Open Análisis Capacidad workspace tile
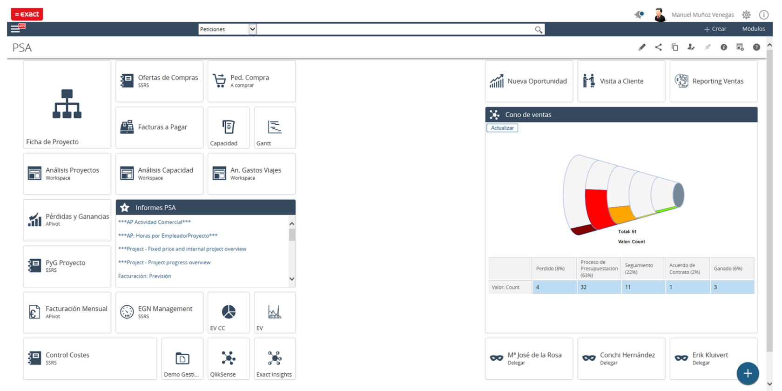This screenshot has width=782, height=391. click(159, 174)
